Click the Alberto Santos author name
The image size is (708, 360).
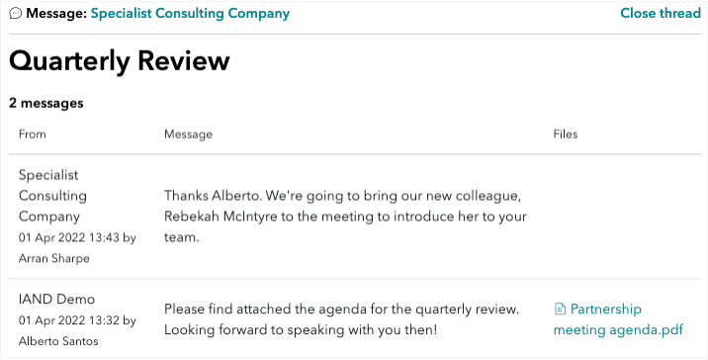click(x=58, y=341)
